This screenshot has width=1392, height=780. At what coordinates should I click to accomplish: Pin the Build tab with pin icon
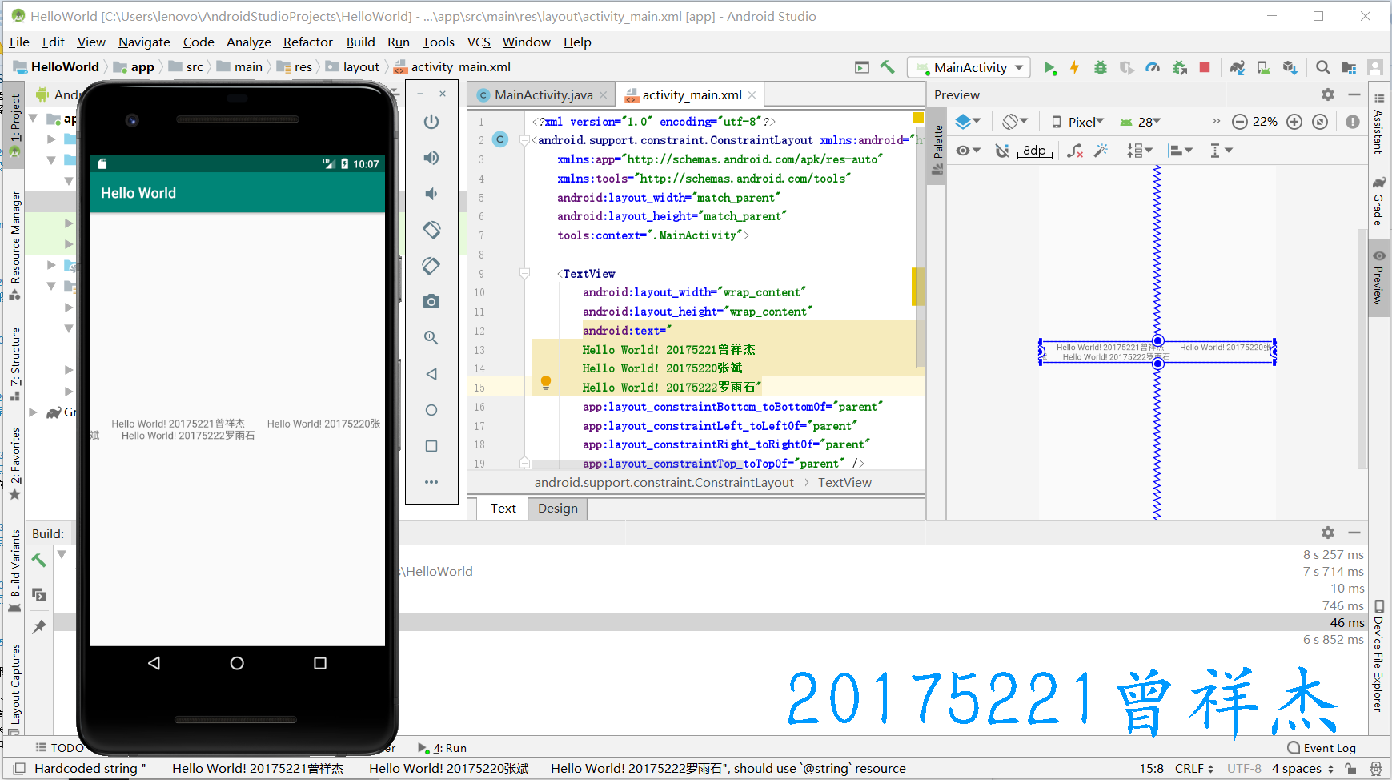coord(38,627)
